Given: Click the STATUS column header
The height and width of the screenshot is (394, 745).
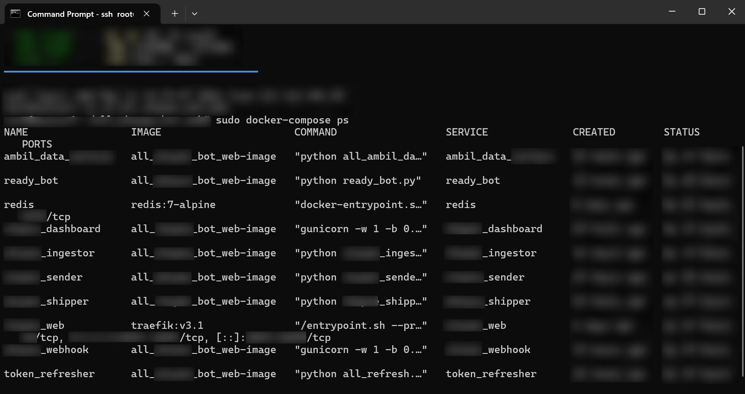Looking at the screenshot, I should coord(682,132).
